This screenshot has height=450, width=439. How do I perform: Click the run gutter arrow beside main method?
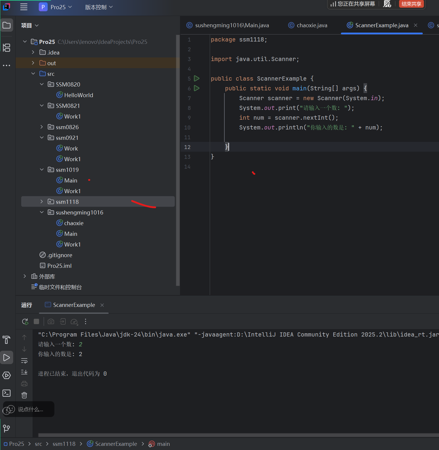point(197,88)
